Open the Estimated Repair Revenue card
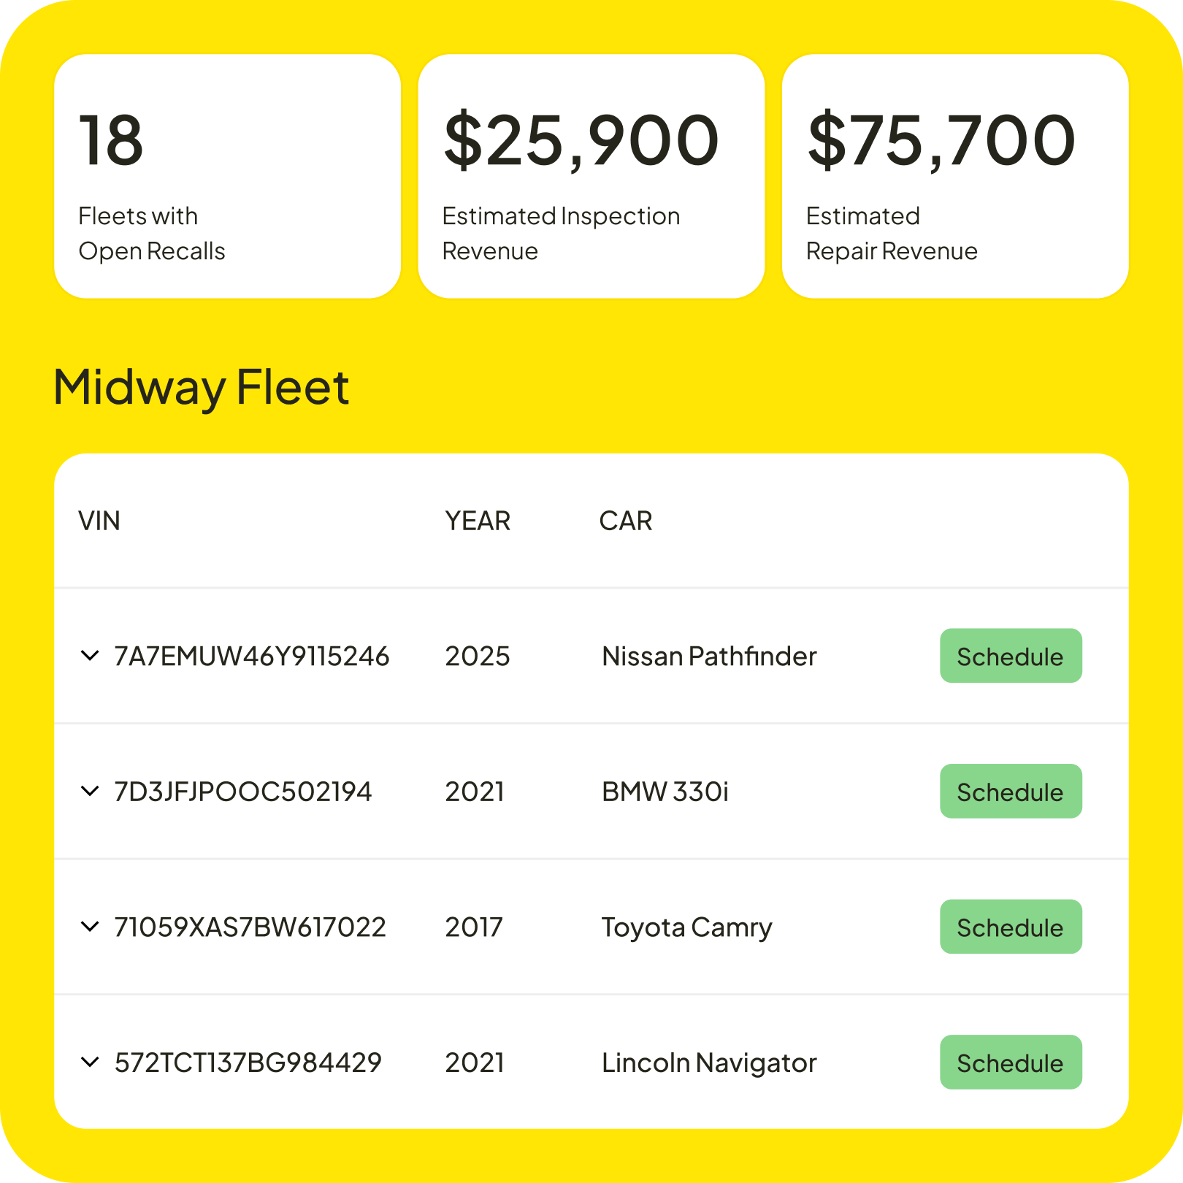 954,176
